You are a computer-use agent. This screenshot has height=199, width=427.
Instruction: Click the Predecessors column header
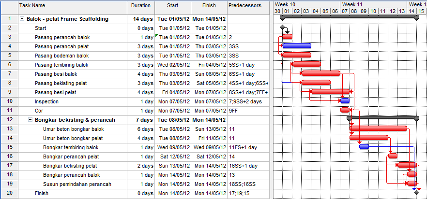[245, 6]
